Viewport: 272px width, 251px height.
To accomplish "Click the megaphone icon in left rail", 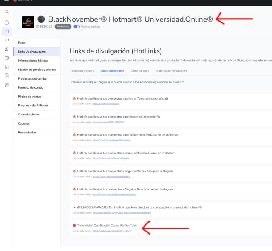I will pos(6,40).
